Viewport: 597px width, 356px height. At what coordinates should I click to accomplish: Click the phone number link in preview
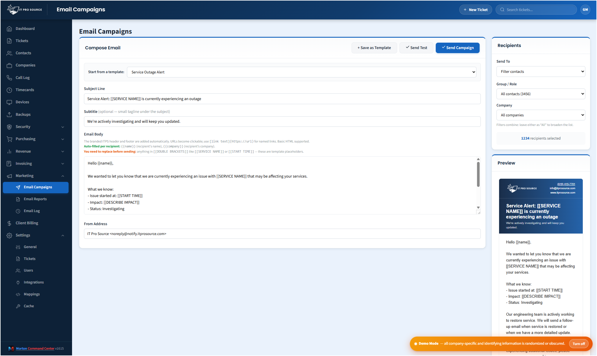coord(566,184)
